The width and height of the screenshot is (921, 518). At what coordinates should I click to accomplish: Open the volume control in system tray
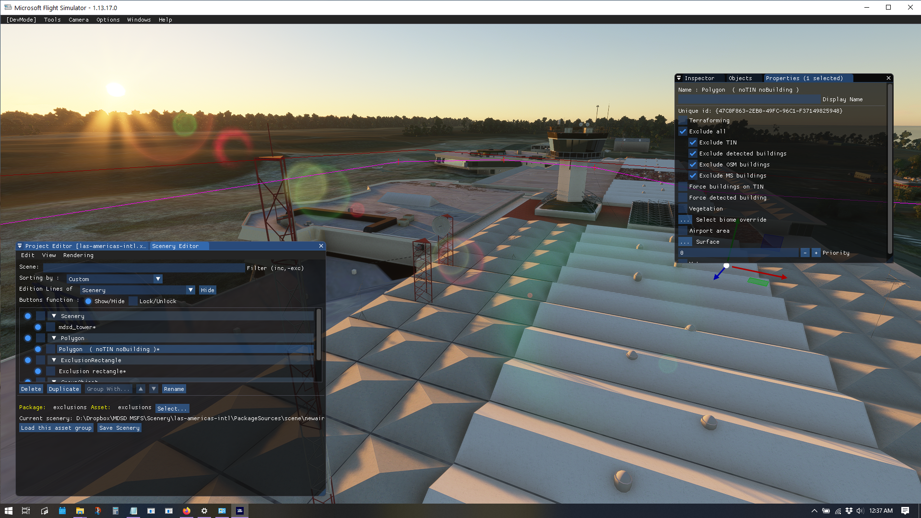click(x=860, y=511)
